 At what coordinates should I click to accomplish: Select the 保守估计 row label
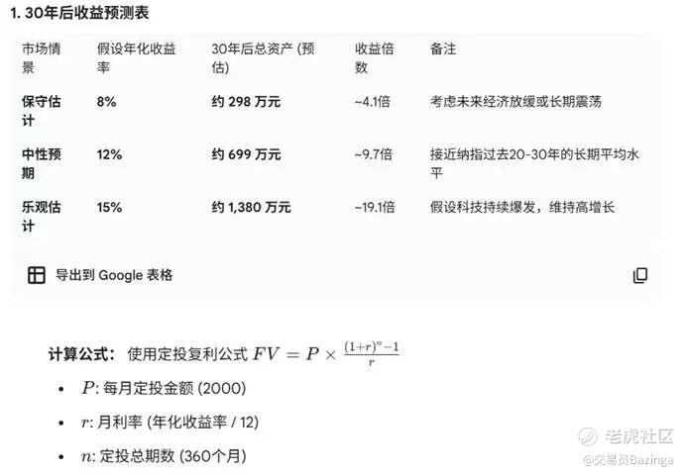[x=42, y=111]
